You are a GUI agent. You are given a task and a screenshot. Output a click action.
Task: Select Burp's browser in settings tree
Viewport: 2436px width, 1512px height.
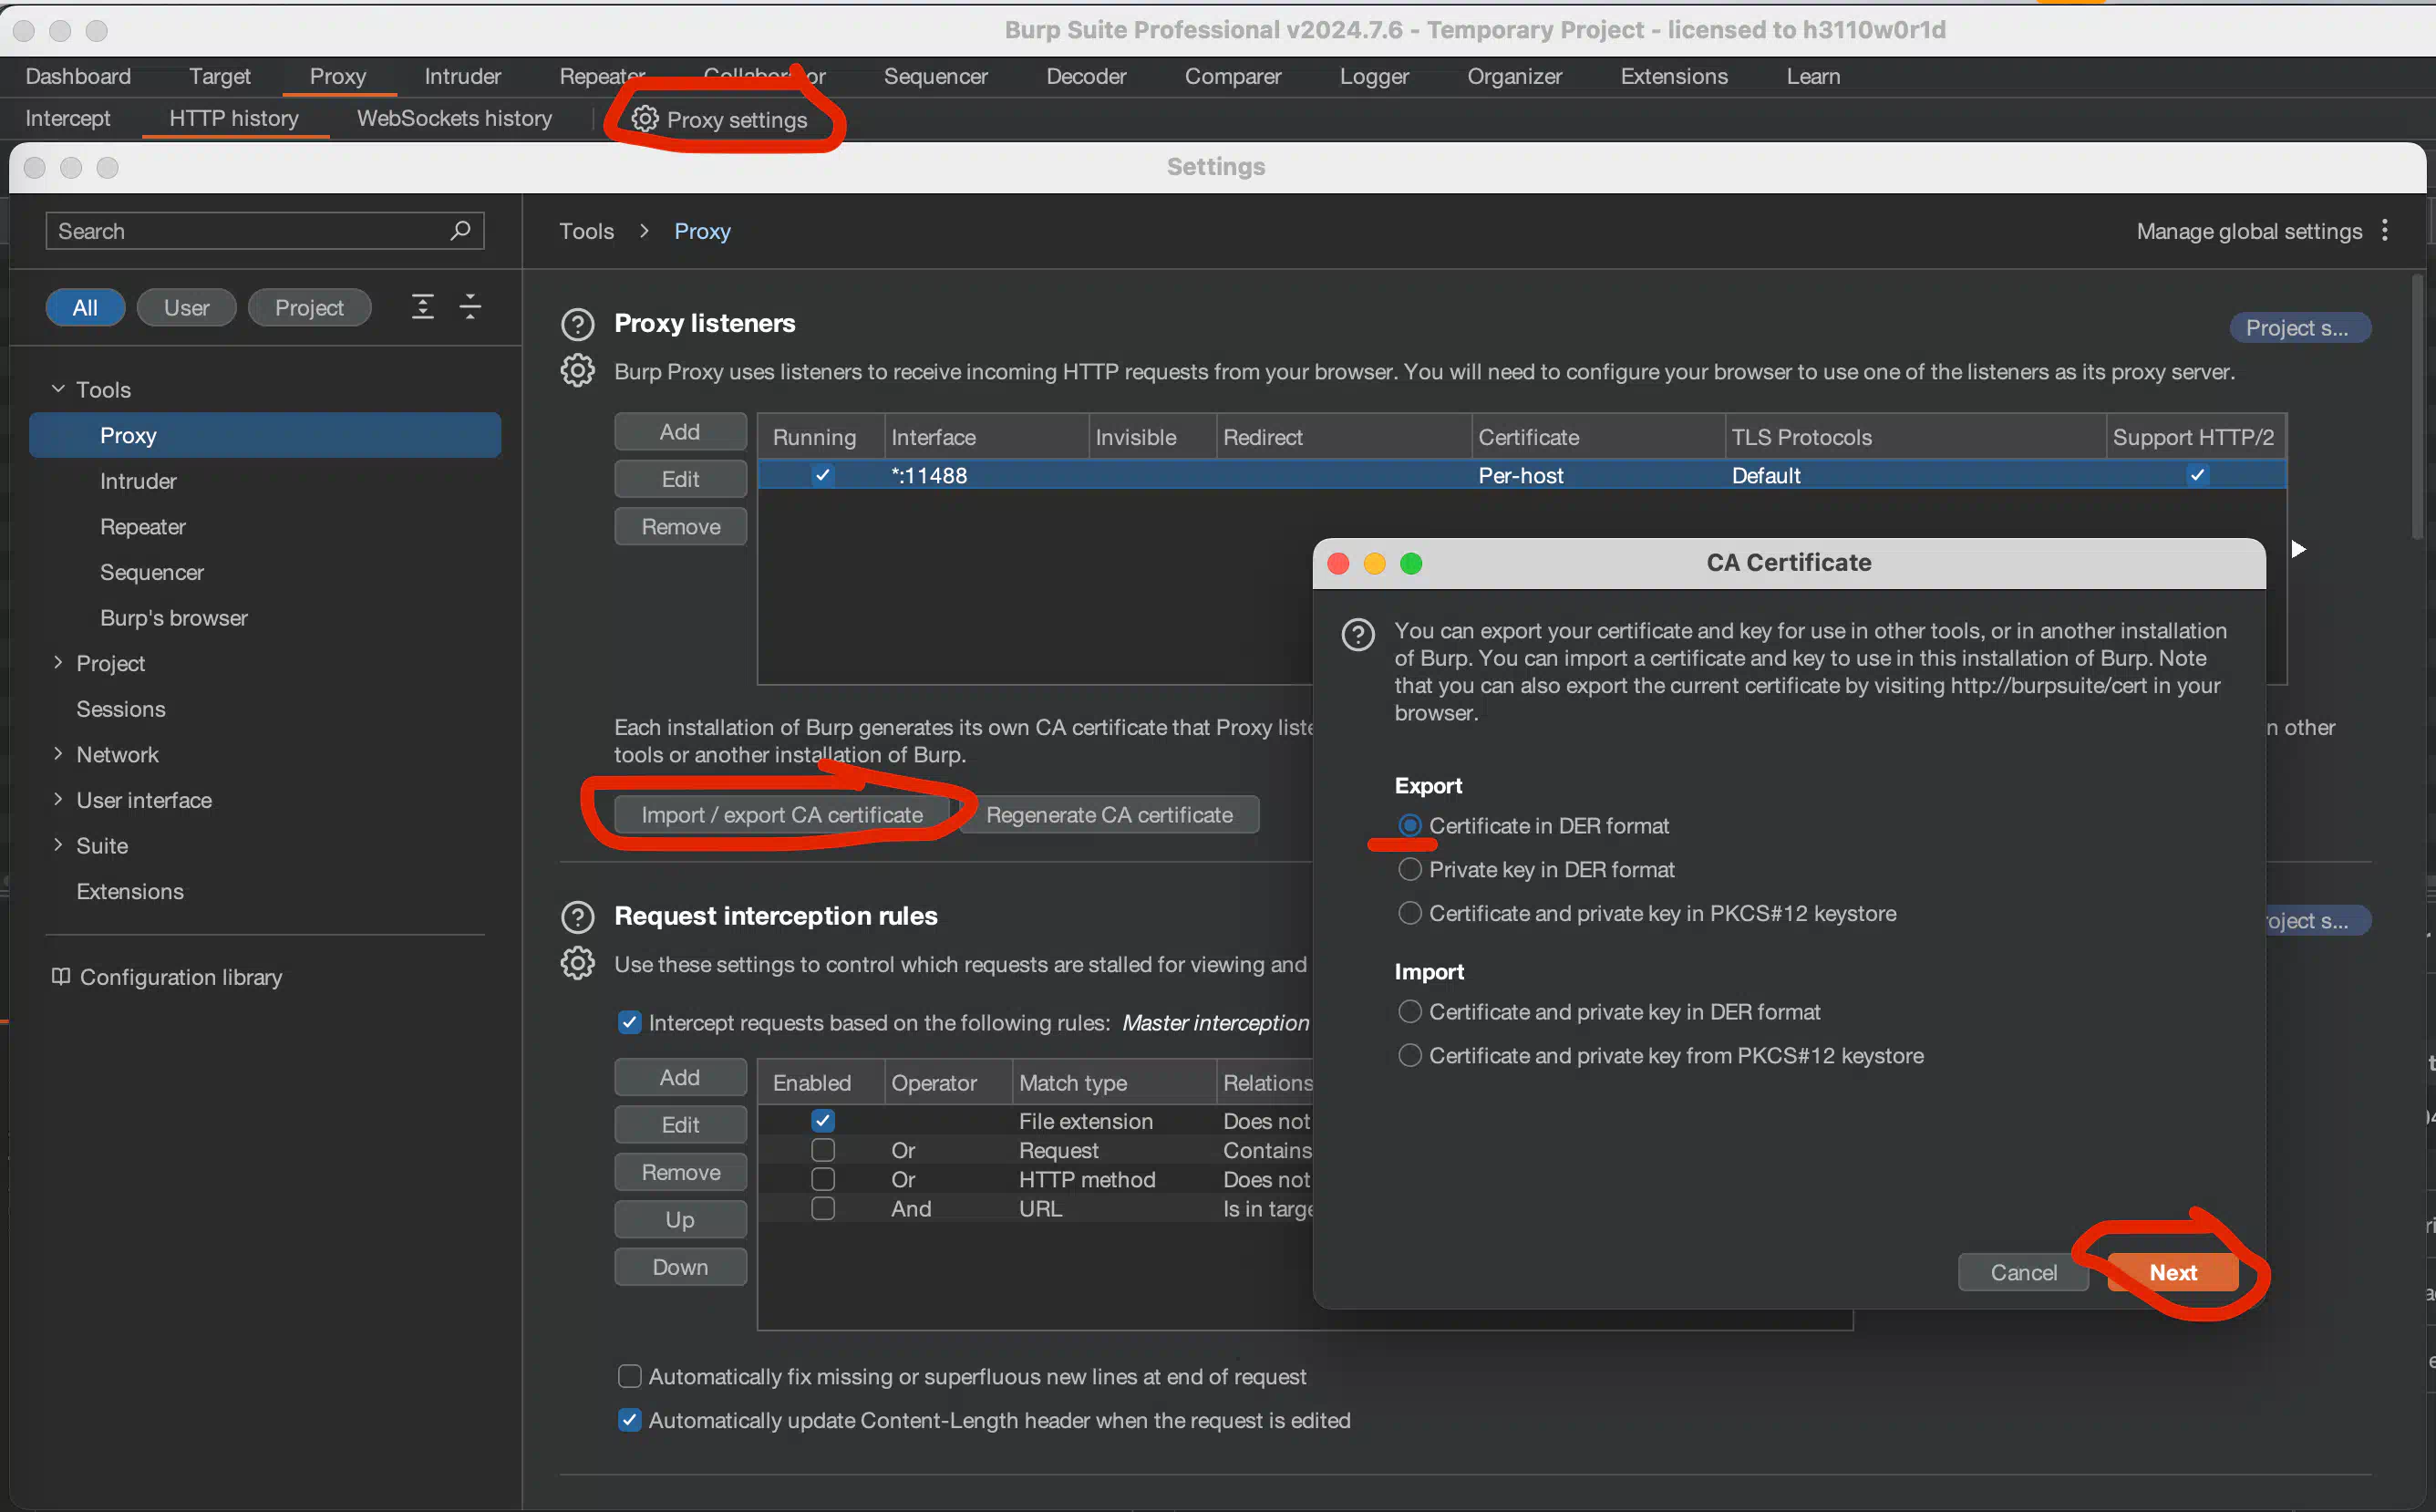pyautogui.click(x=174, y=618)
